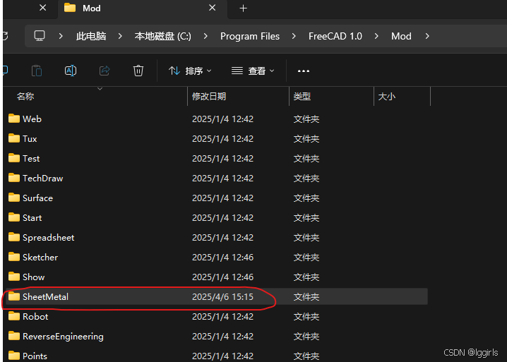The image size is (507, 362).
Task: Go to 此电脑 in address bar
Action: tap(91, 36)
